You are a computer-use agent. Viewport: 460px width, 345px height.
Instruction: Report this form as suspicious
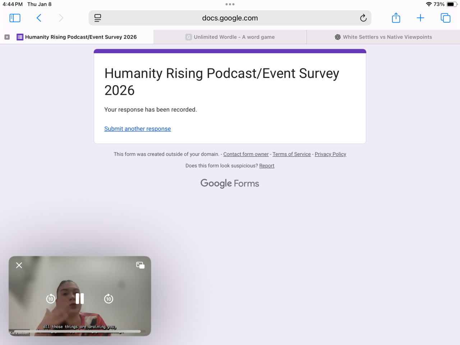[x=267, y=166]
